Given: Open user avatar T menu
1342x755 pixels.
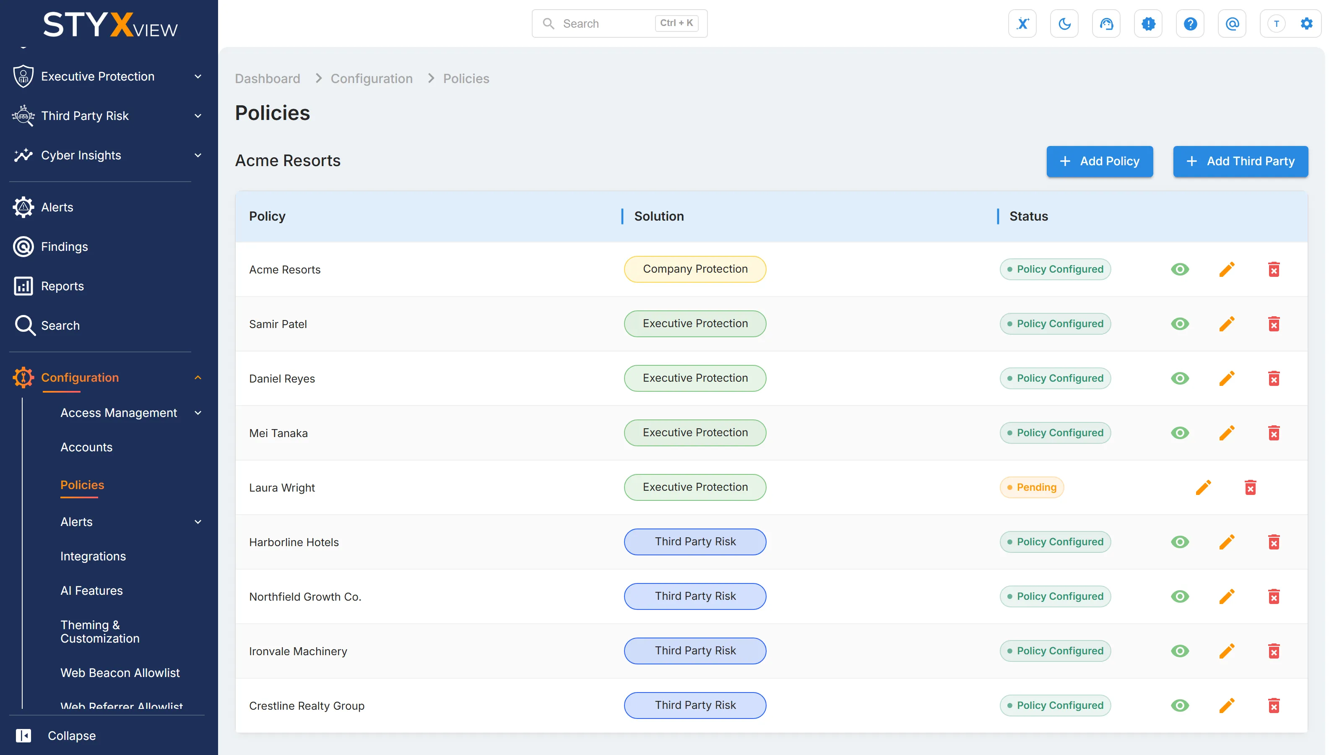Looking at the screenshot, I should [x=1276, y=23].
